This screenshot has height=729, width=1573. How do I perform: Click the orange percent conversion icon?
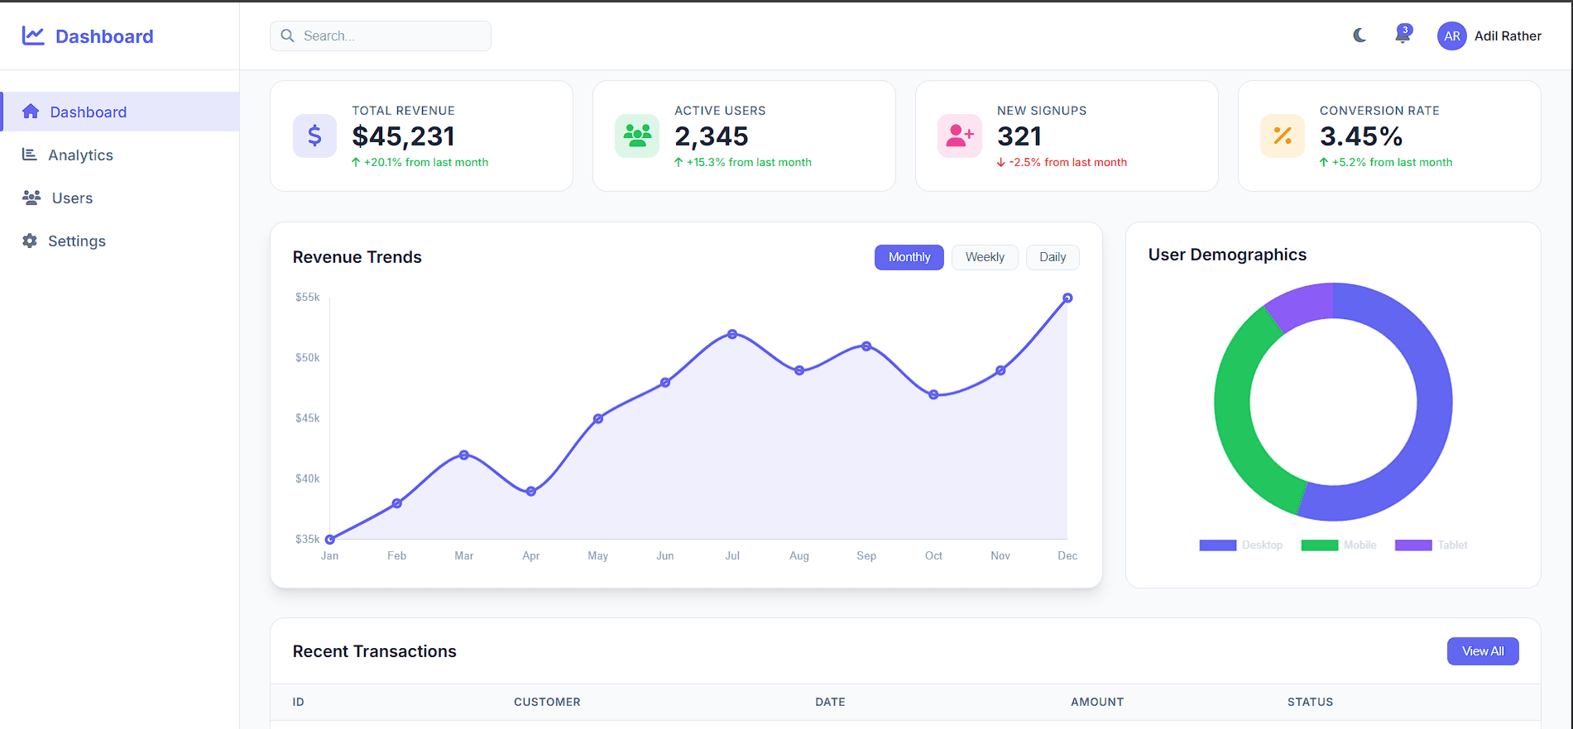1283,136
